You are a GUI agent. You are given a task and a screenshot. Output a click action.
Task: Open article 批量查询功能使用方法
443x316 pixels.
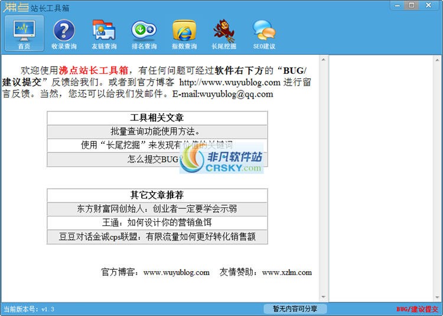tap(157, 131)
